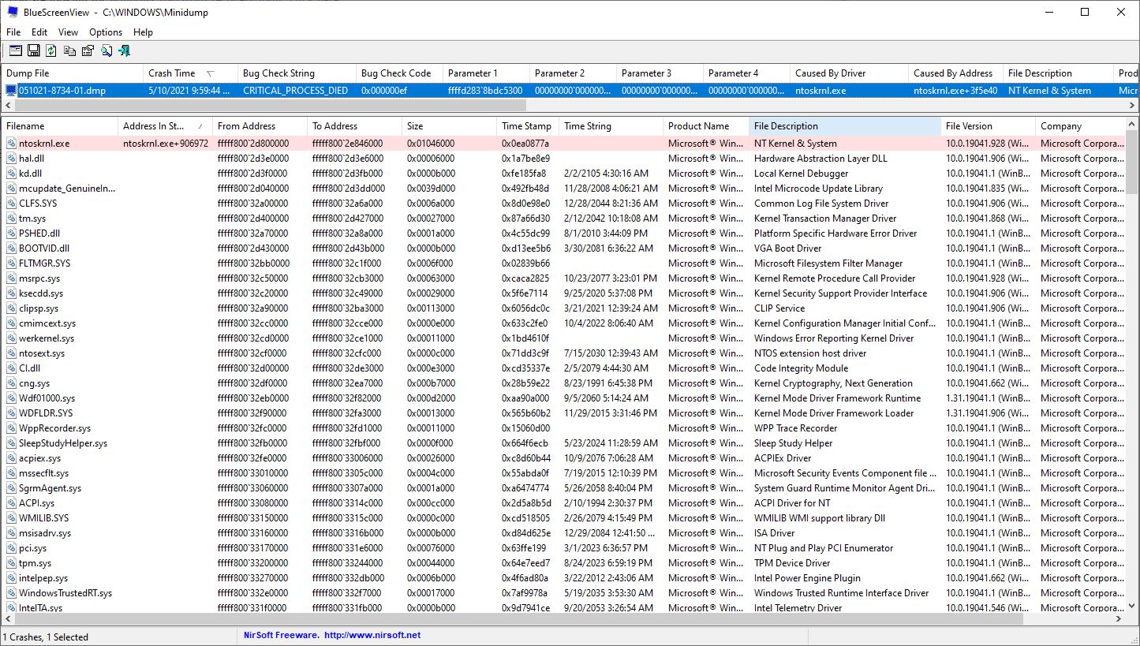This screenshot has height=646, width=1140.
Task: Click the file icon beside tm.sys
Action: 12,218
